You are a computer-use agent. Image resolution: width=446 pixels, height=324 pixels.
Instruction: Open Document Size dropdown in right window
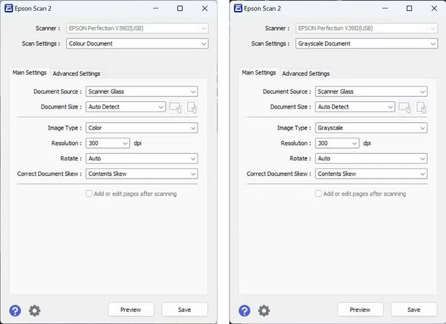pos(355,107)
